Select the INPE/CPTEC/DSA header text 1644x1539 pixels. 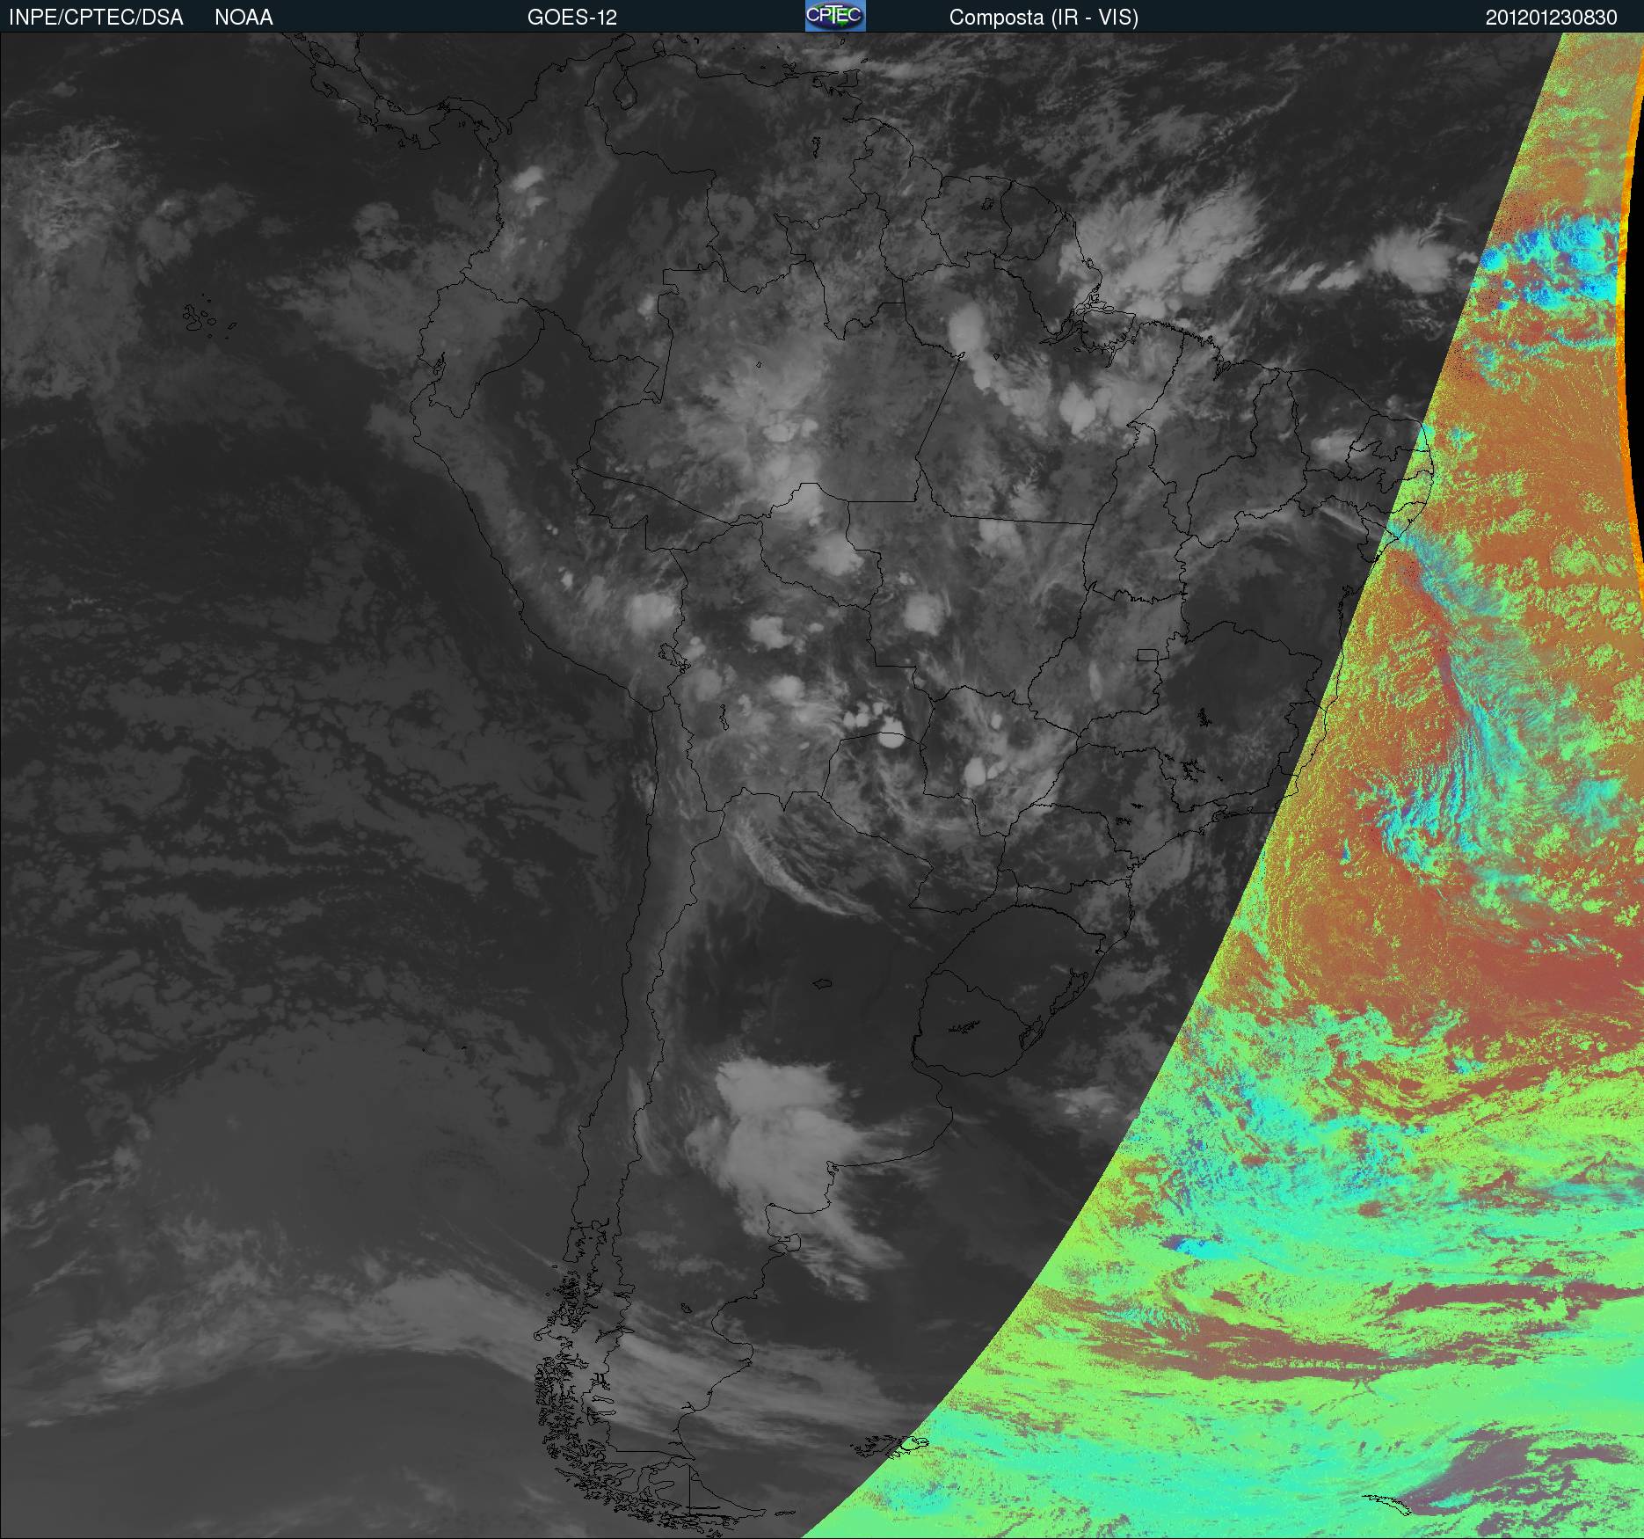point(96,18)
